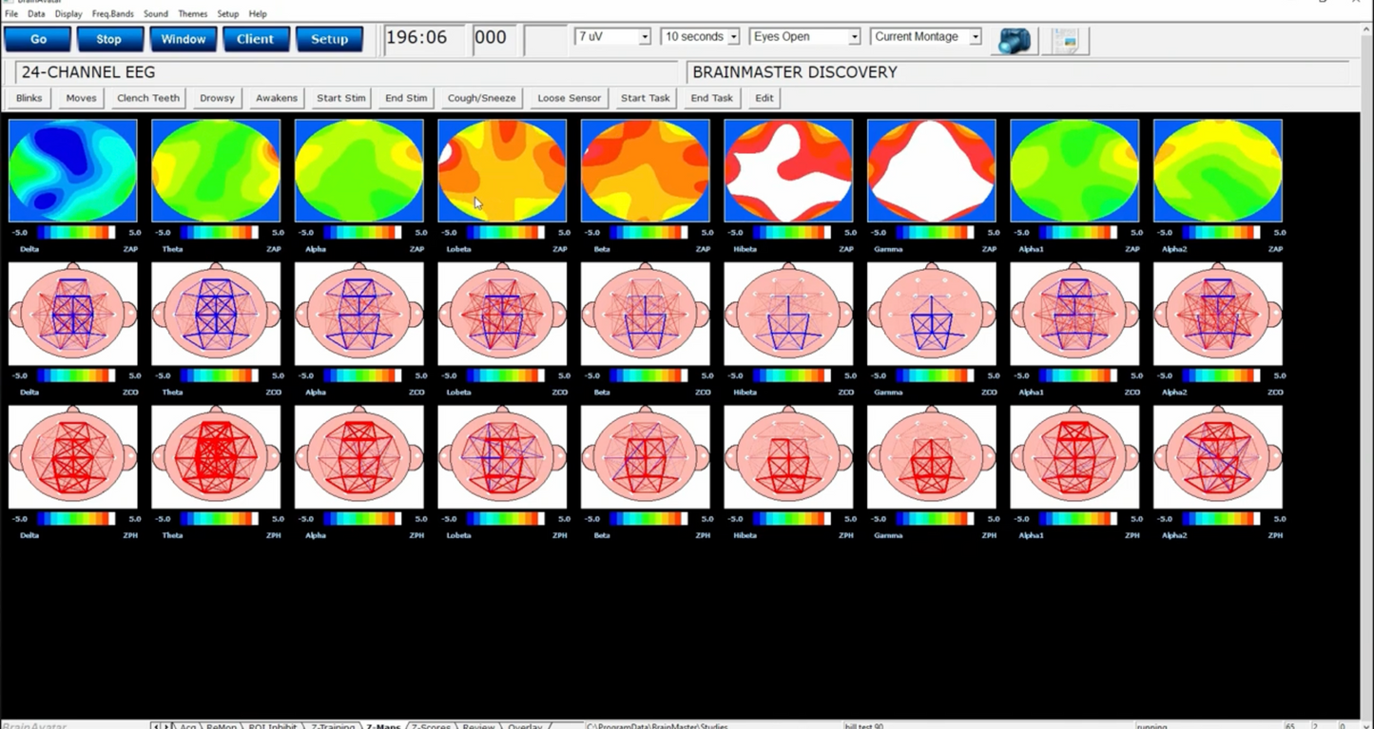
Task: Click the Lobeta ZCO coherence head map
Action: coord(502,314)
